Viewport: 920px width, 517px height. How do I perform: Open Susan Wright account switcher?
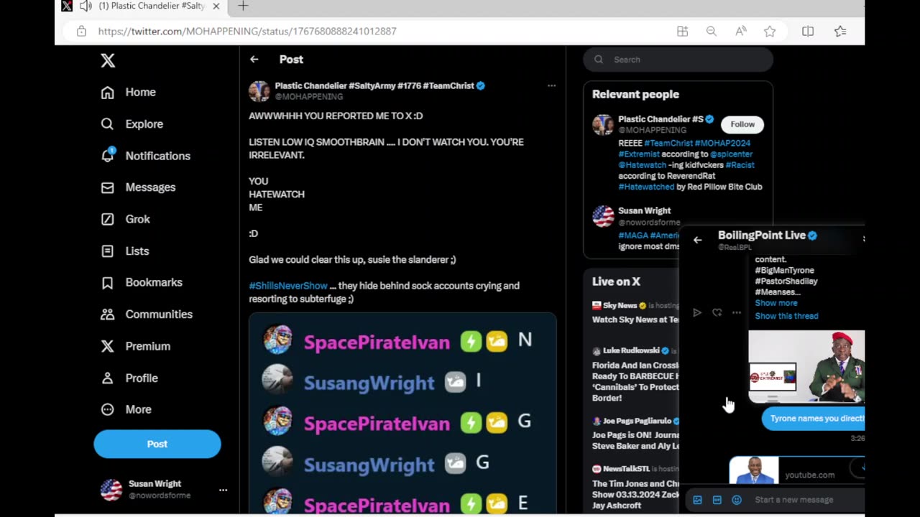point(164,489)
